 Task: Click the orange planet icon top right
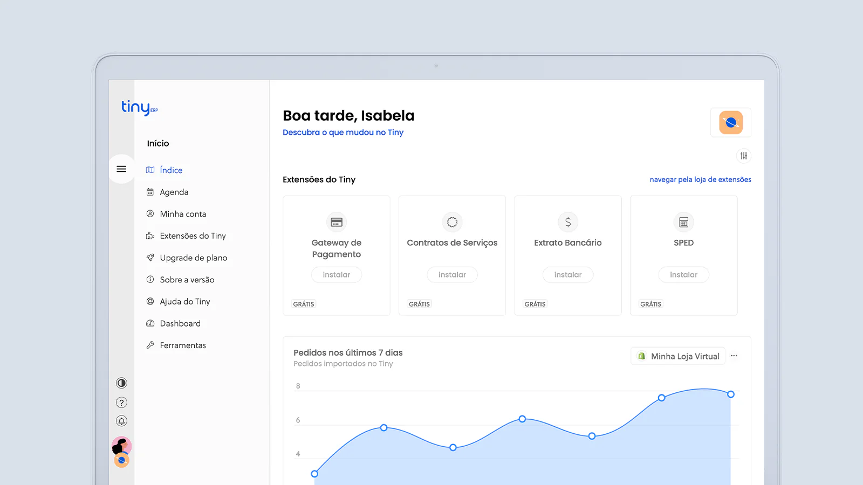731,122
